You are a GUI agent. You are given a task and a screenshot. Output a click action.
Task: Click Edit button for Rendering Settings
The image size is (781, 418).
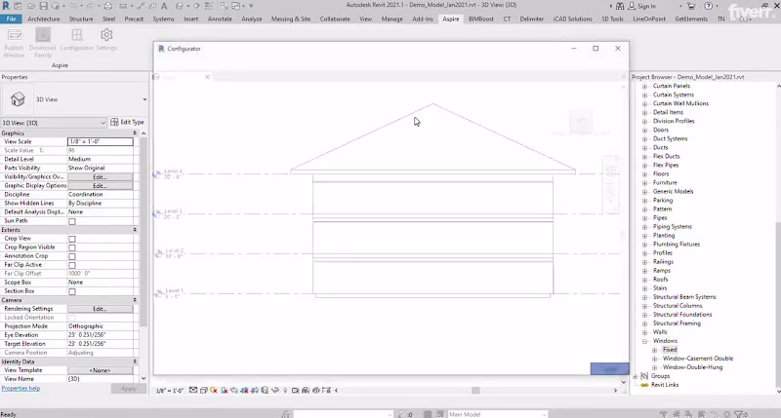point(101,309)
